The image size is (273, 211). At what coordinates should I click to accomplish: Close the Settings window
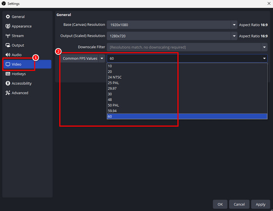click(268, 4)
